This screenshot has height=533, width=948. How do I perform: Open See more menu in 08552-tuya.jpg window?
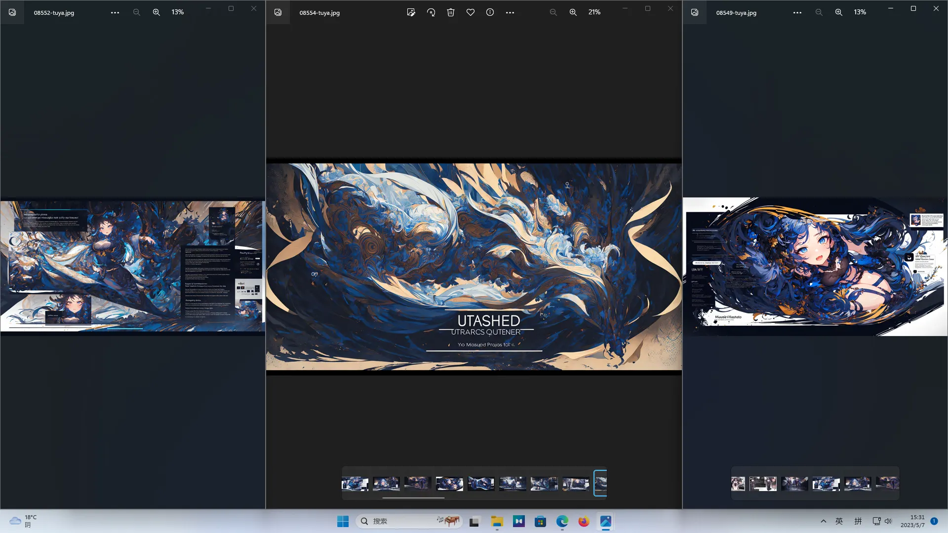pyautogui.click(x=115, y=12)
